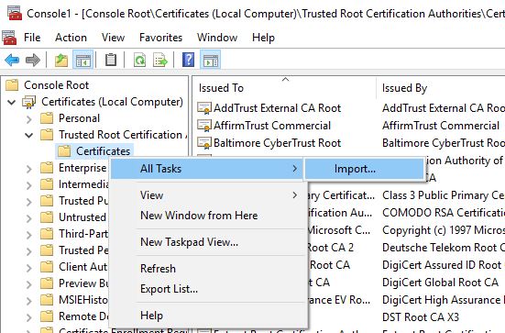Click DigiCert Global Root CA issuer cell
Viewport: 505px width, 333px height.
click(440, 283)
